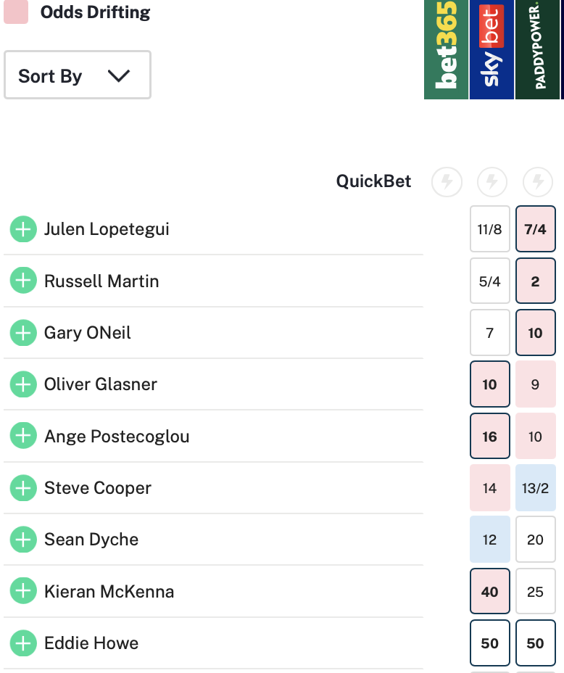This screenshot has height=673, width=564.
Task: Open the Sort By dropdown
Action: [78, 75]
